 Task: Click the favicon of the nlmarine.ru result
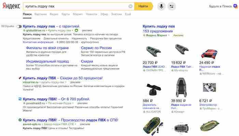point(20,78)
